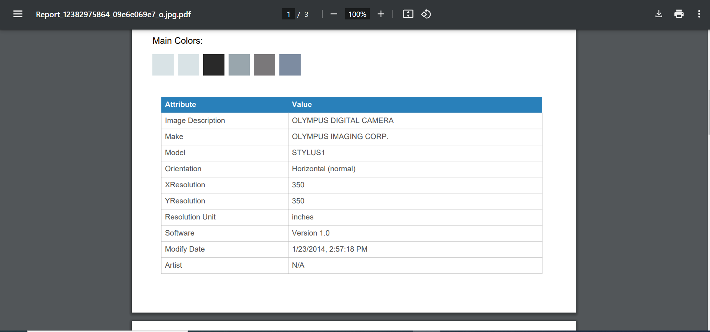Click the Image Description cell

coord(225,121)
